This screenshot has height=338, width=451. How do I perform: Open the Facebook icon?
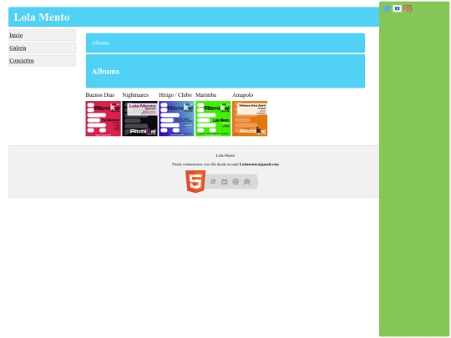[398, 8]
